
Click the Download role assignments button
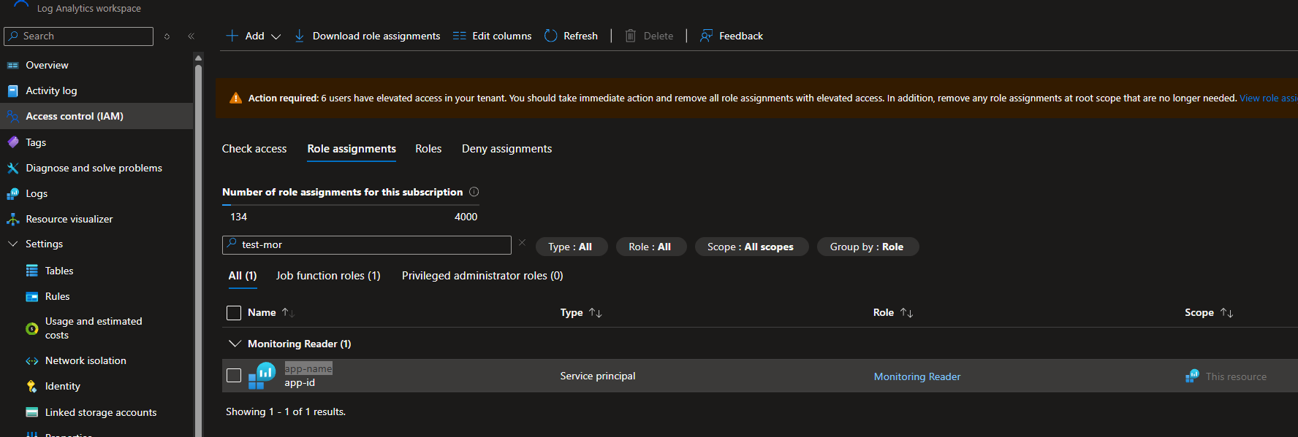367,36
